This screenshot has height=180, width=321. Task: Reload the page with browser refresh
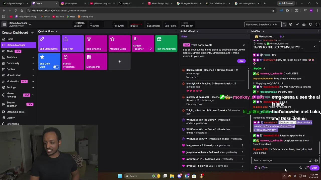click(16, 10)
